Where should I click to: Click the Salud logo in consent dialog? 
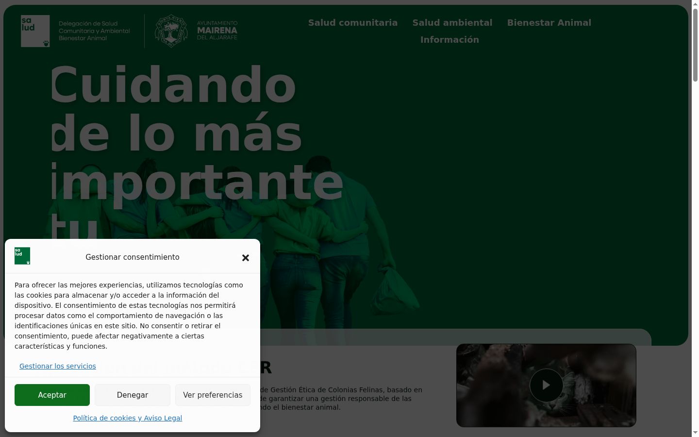pos(22,256)
